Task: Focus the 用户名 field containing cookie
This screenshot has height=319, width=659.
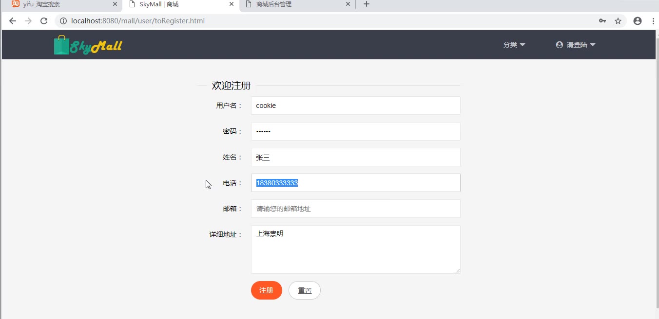Action: pos(356,106)
